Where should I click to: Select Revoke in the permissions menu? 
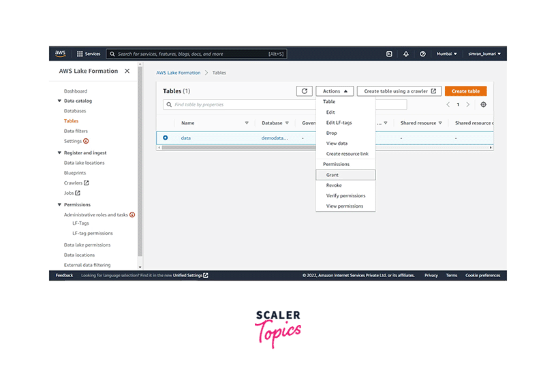pos(334,185)
